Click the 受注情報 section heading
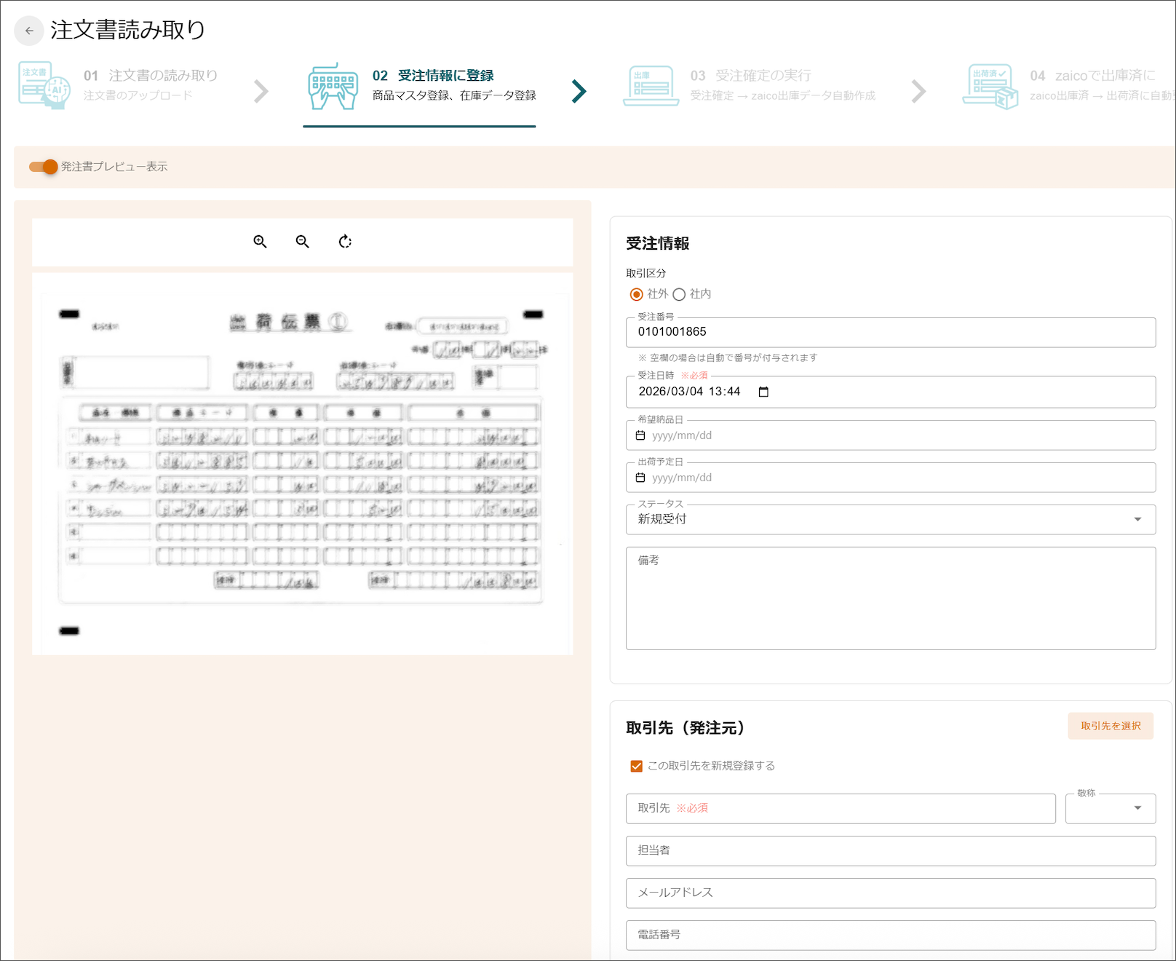The height and width of the screenshot is (961, 1176). (658, 244)
